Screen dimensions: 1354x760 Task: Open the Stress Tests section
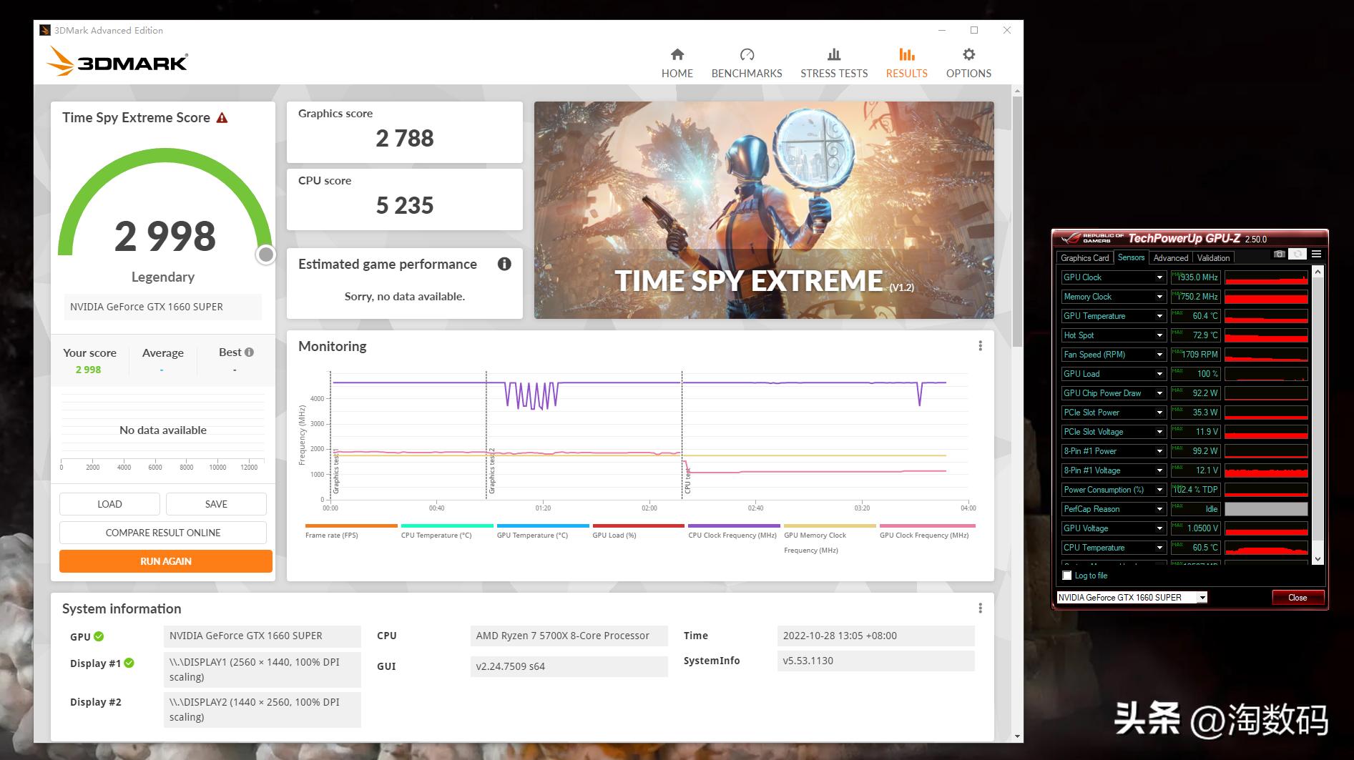[x=833, y=62]
